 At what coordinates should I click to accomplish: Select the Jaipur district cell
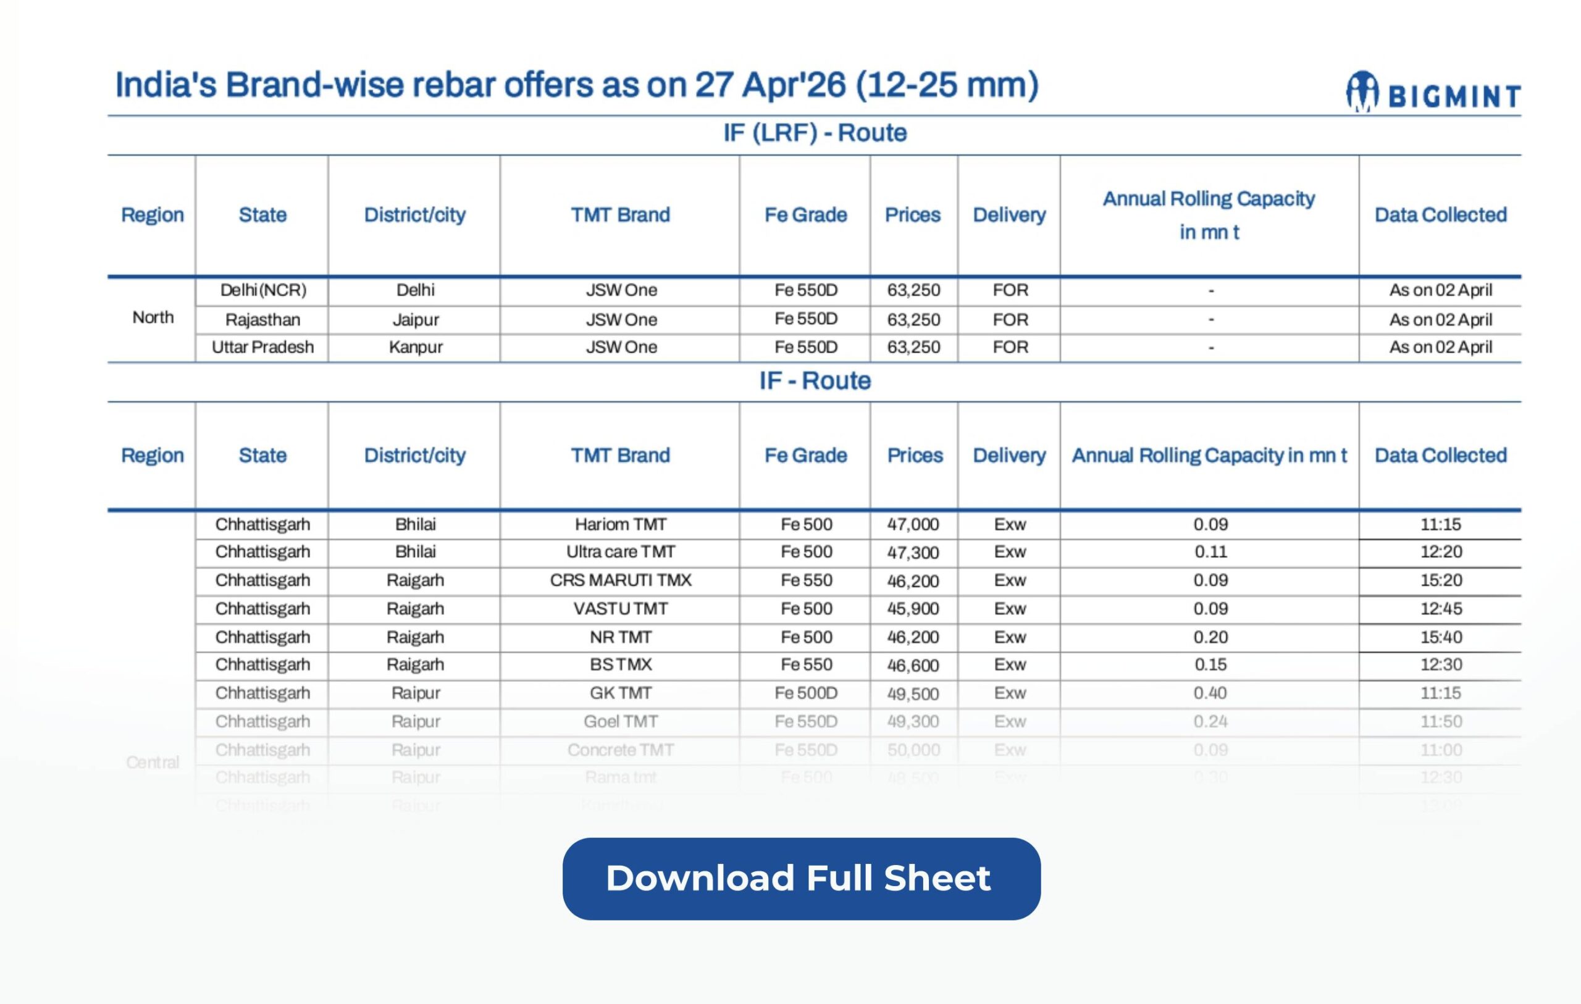coord(415,320)
